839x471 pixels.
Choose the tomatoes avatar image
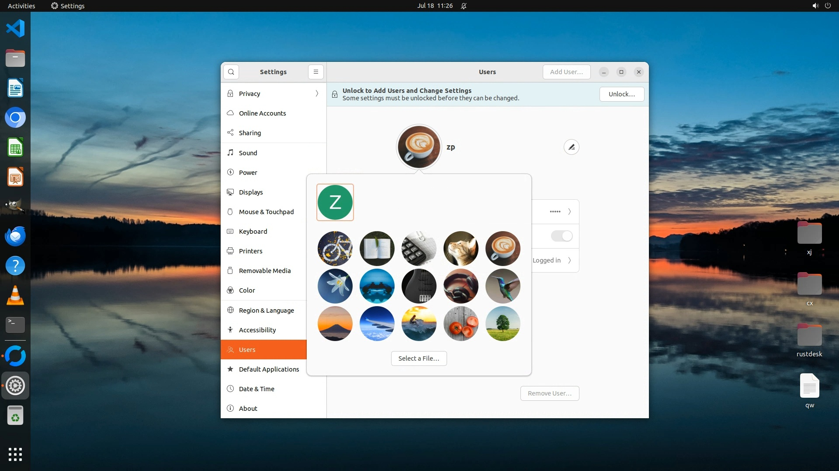[x=461, y=324]
